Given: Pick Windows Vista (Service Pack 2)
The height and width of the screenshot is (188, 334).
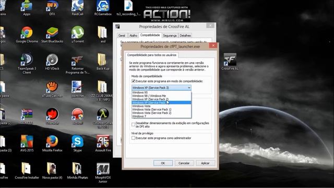Looking at the screenshot, I should [161, 113].
